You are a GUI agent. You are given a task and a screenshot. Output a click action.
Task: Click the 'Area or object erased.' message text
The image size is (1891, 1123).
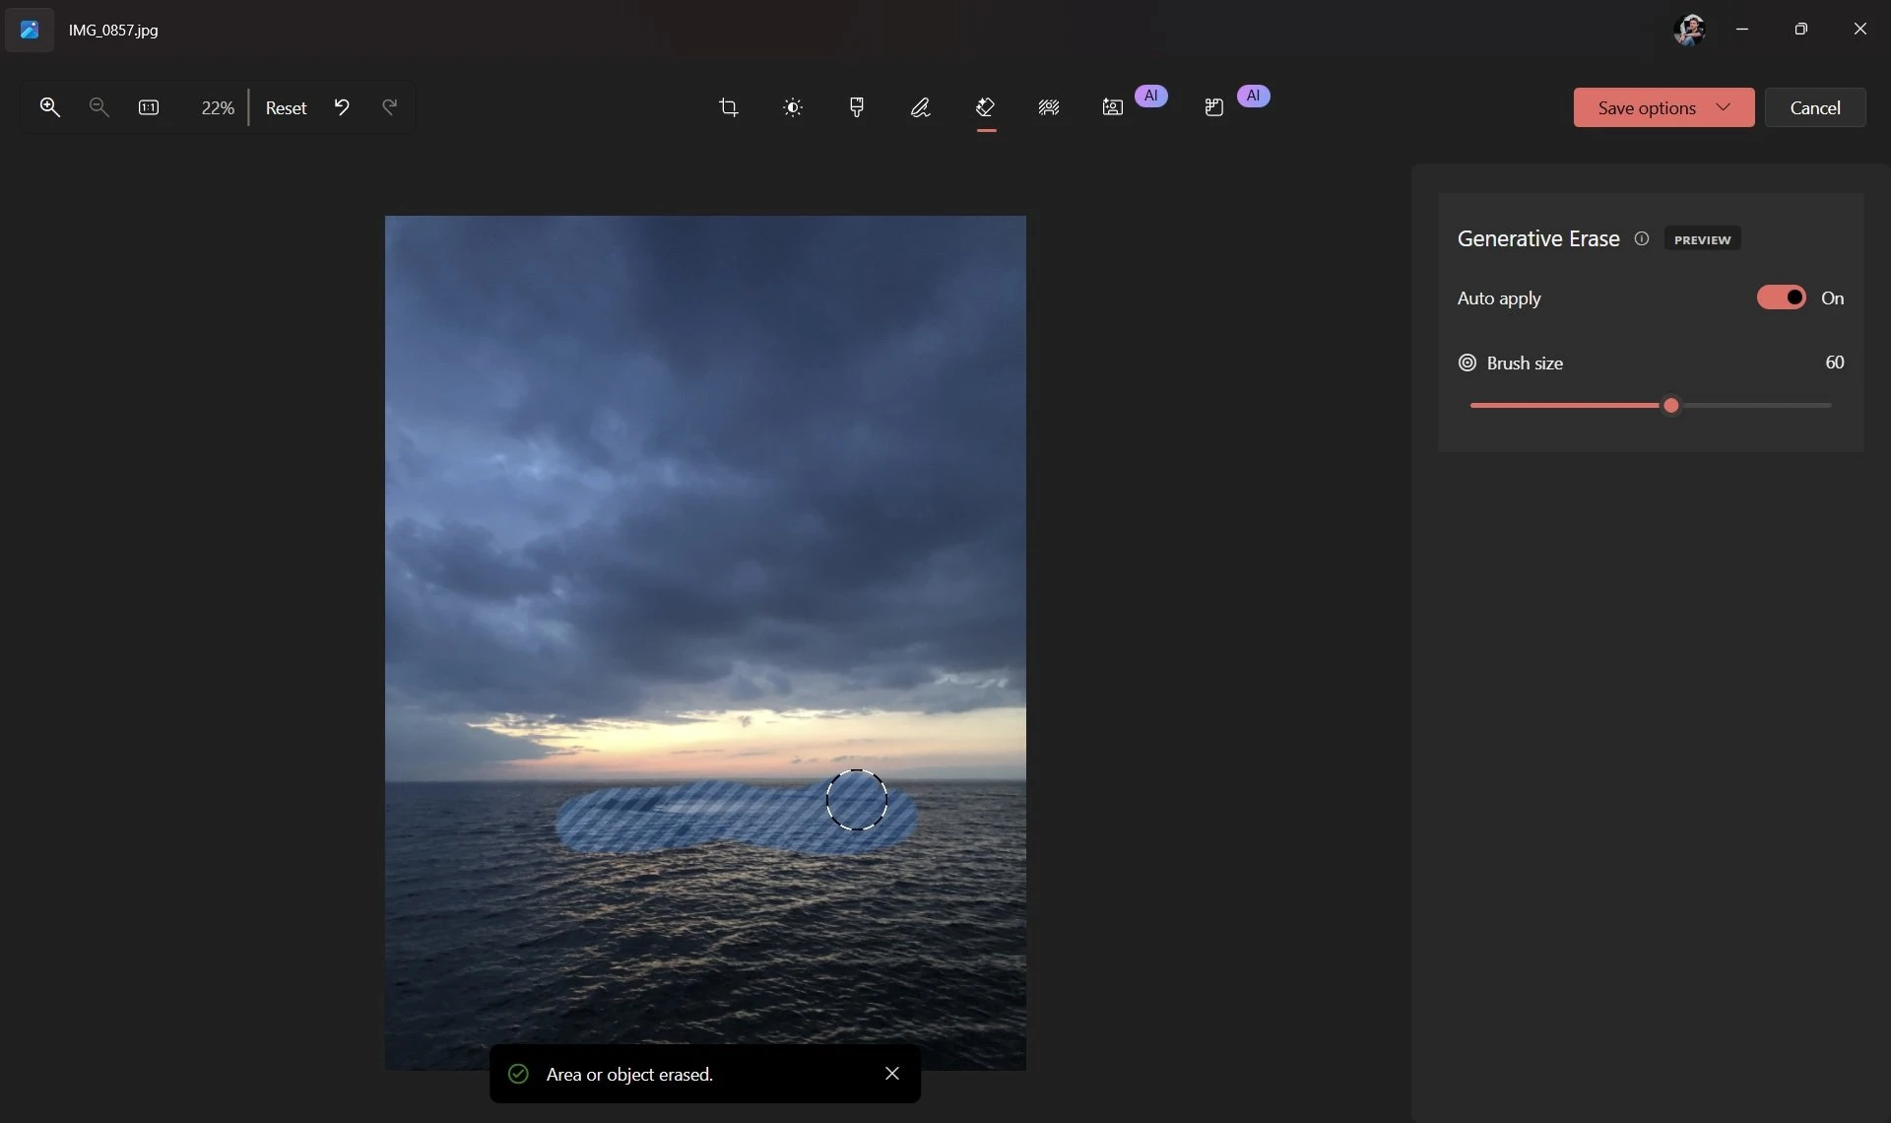(629, 1074)
